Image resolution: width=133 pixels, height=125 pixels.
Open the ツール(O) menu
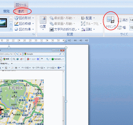(x=51, y=68)
